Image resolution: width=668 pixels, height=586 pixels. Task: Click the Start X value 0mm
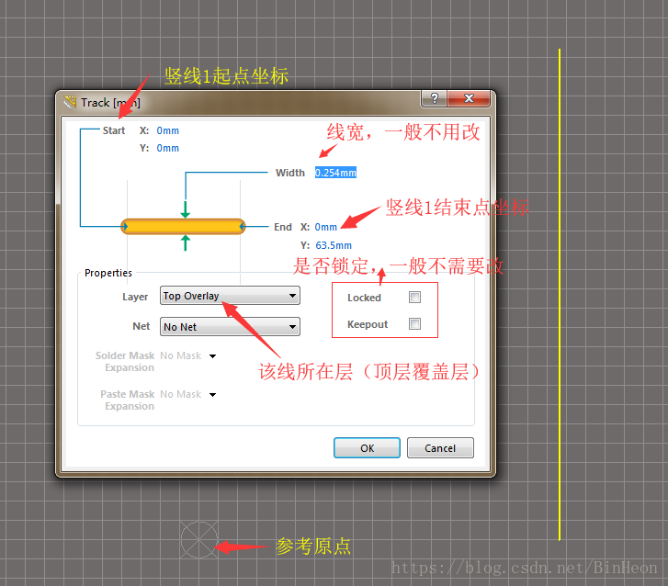tap(167, 130)
